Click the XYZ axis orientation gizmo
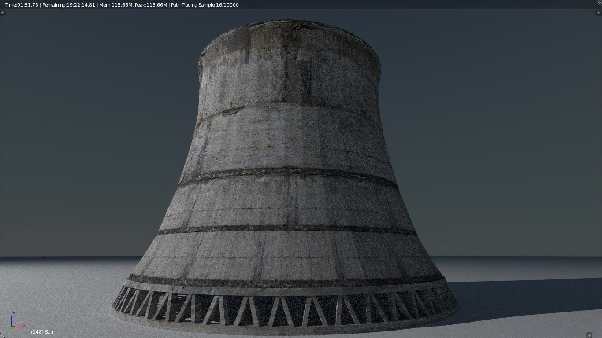 click(x=16, y=320)
